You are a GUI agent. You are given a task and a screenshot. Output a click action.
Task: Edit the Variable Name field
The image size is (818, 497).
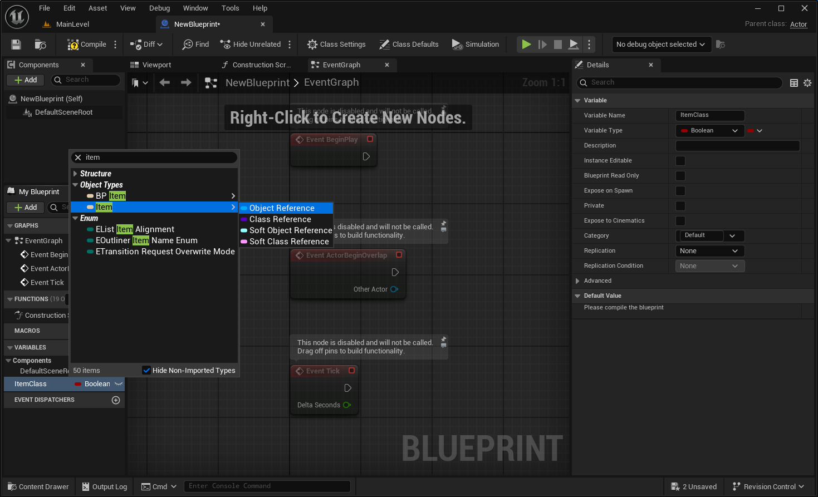(710, 115)
